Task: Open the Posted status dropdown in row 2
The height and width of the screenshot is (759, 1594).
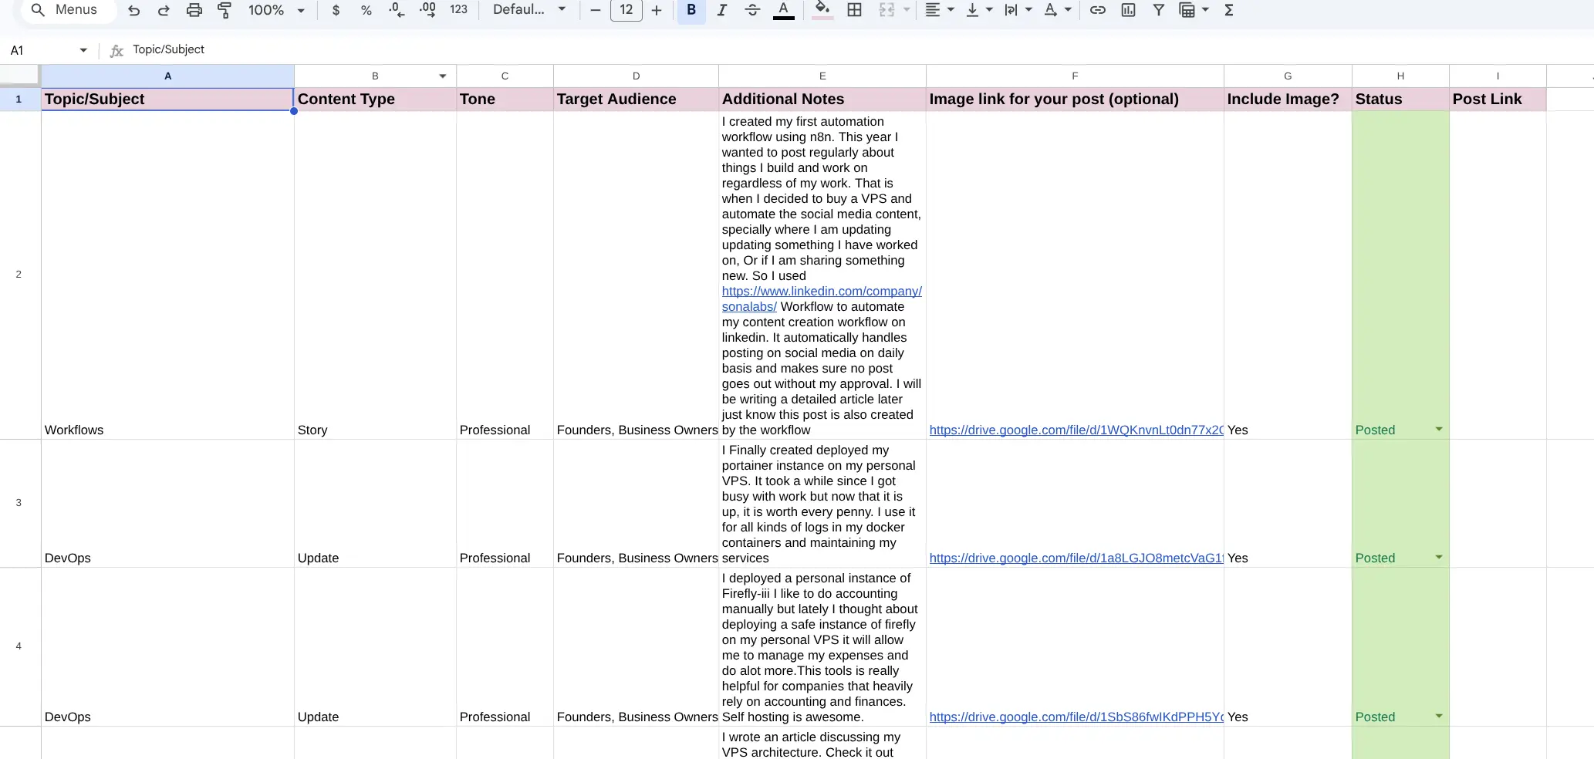Action: tap(1438, 430)
